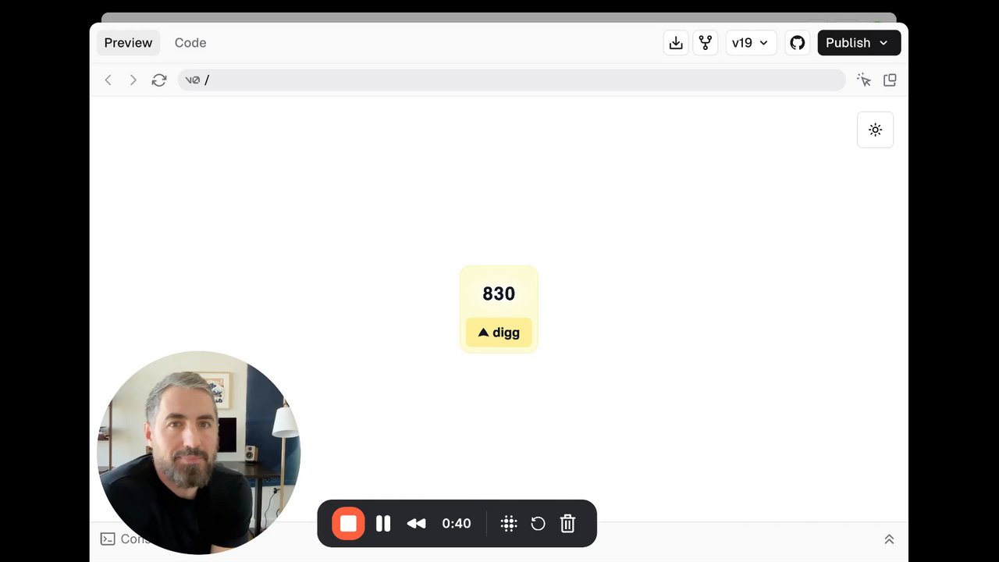Toggle the light/dark theme sun button
The image size is (999, 562).
[875, 130]
